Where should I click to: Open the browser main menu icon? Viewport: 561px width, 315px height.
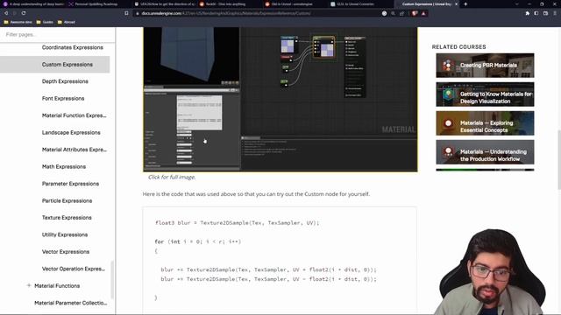coord(555,13)
